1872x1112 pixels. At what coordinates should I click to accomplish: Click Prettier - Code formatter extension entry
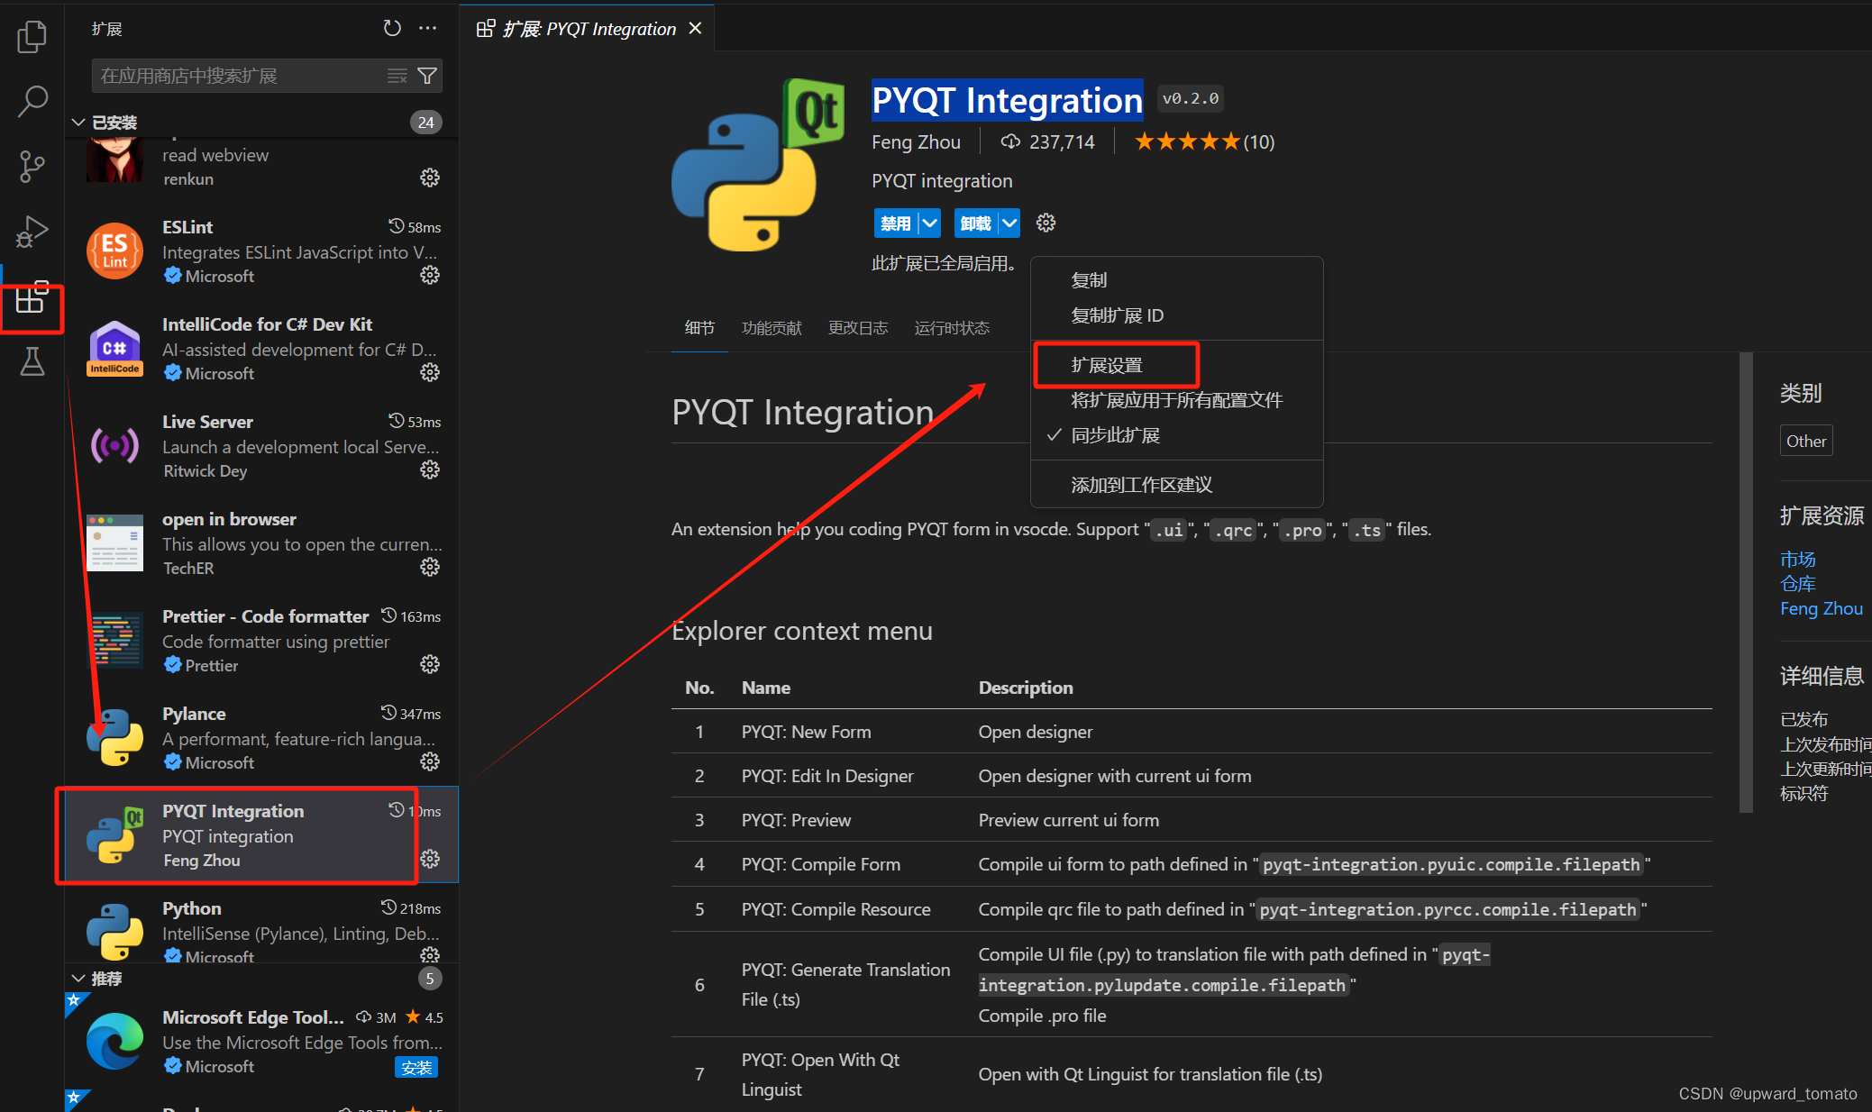point(262,640)
